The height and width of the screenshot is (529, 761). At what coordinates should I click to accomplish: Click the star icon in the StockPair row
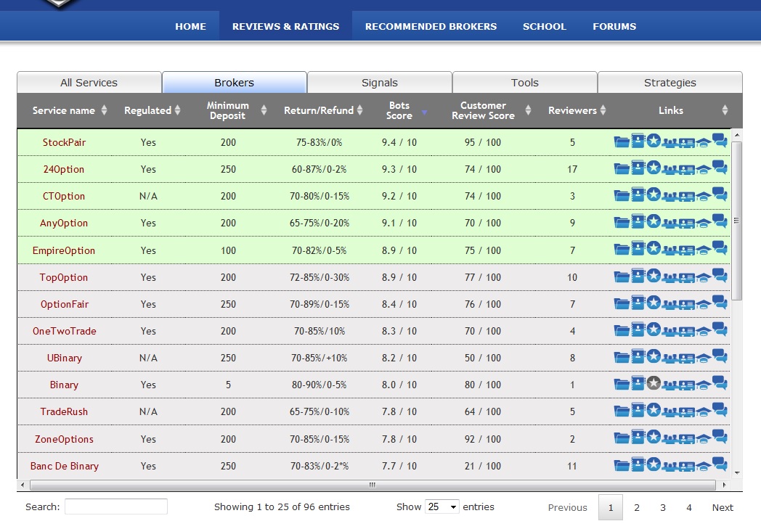(654, 141)
